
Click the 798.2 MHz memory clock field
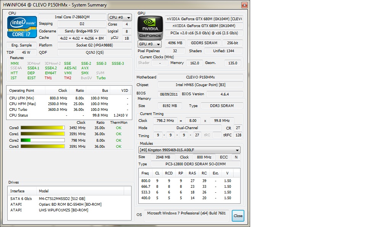pyautogui.click(x=165, y=121)
